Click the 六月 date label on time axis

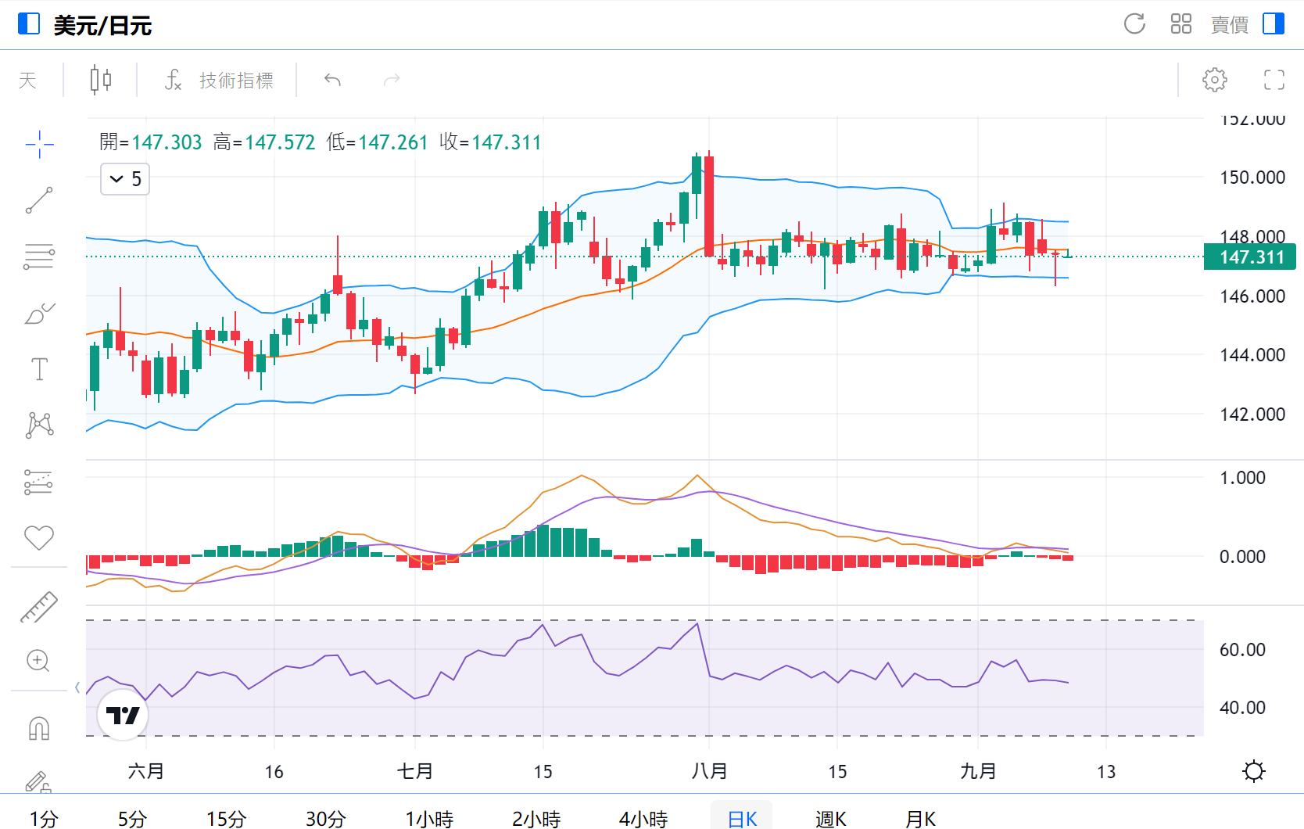145,771
